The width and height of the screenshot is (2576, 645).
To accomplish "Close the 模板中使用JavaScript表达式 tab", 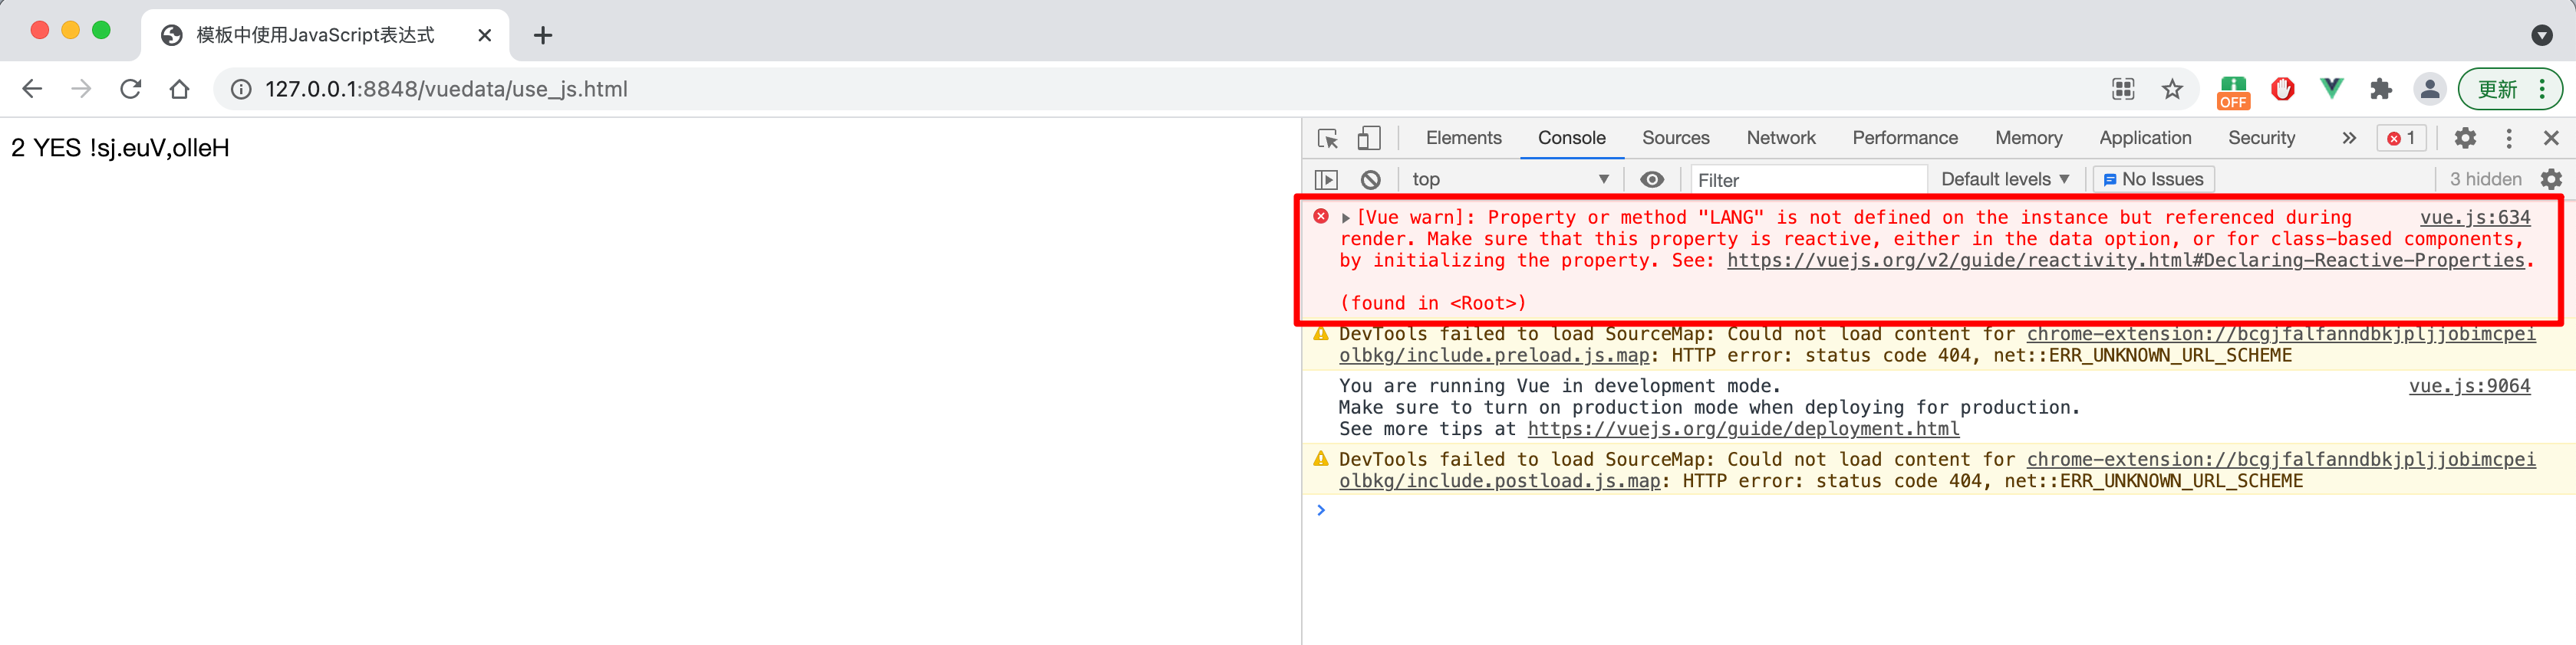I will 485,36.
